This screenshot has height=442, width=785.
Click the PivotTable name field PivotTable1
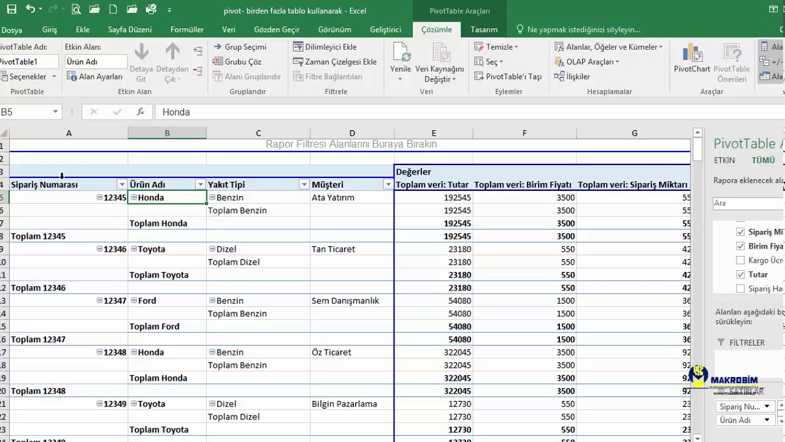[x=29, y=61]
